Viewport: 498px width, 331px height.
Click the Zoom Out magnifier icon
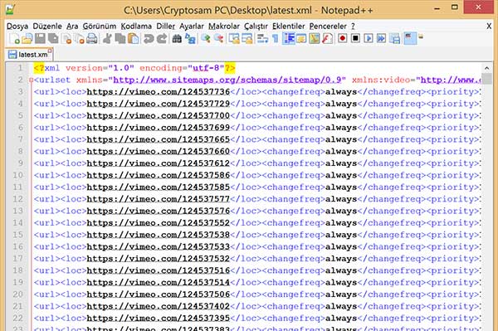click(218, 38)
